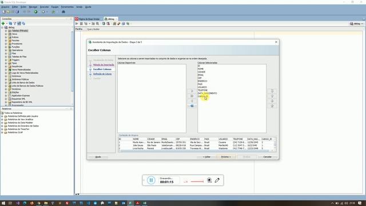
Task: Move selected column to top button
Action: pos(272,91)
